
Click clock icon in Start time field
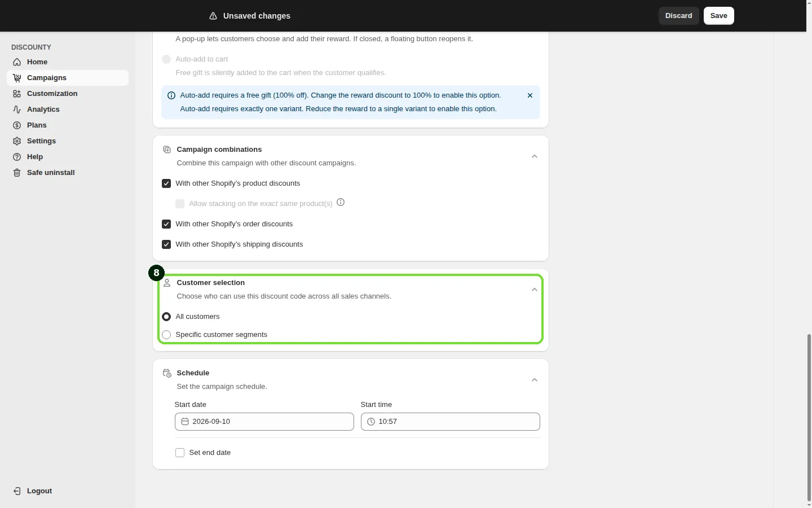tap(371, 422)
